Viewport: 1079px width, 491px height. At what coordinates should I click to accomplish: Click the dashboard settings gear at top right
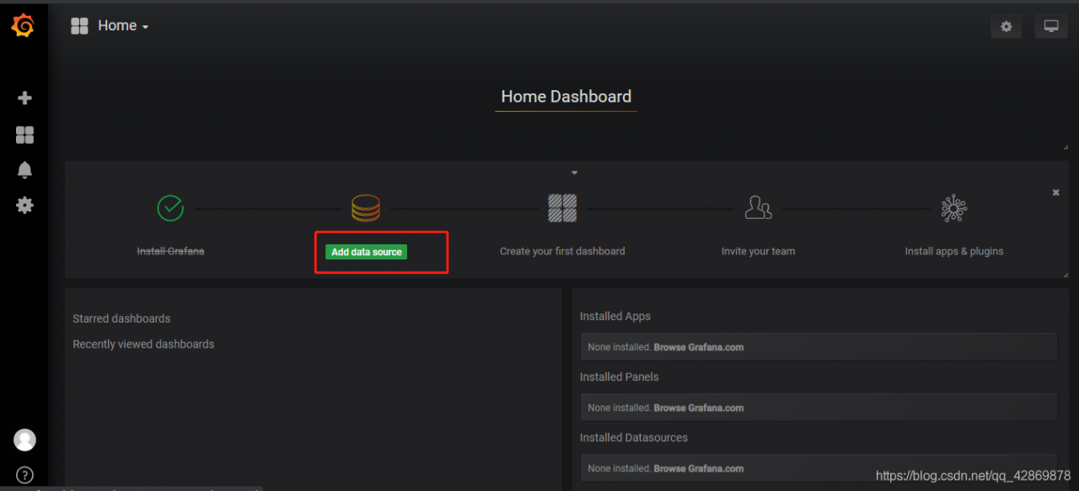[x=1006, y=26]
